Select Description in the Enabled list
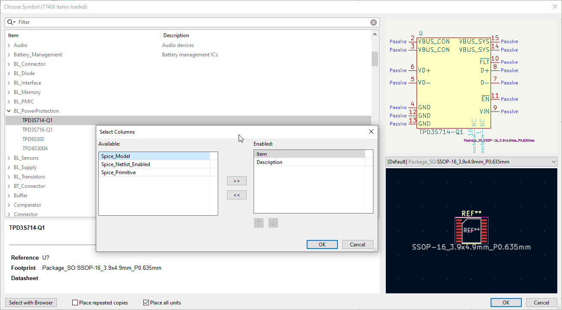 pyautogui.click(x=269, y=162)
